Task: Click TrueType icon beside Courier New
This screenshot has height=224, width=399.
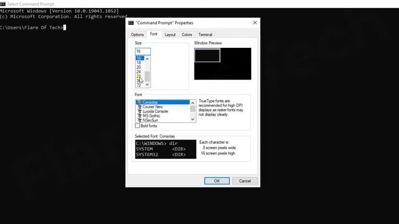Action: [x=140, y=106]
